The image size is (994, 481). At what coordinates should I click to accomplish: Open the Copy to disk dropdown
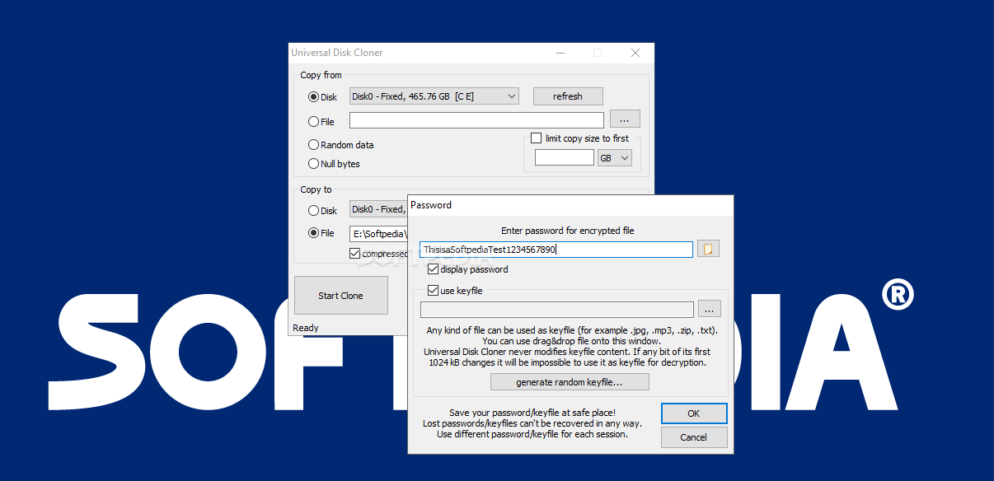379,210
